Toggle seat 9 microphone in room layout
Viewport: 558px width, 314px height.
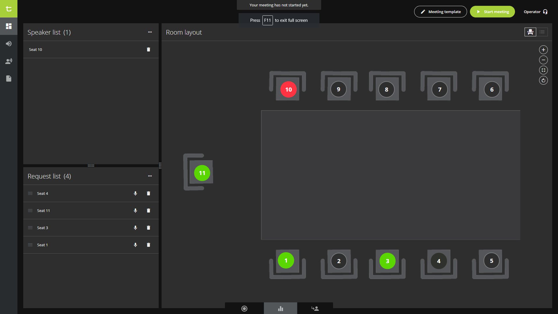click(x=339, y=89)
